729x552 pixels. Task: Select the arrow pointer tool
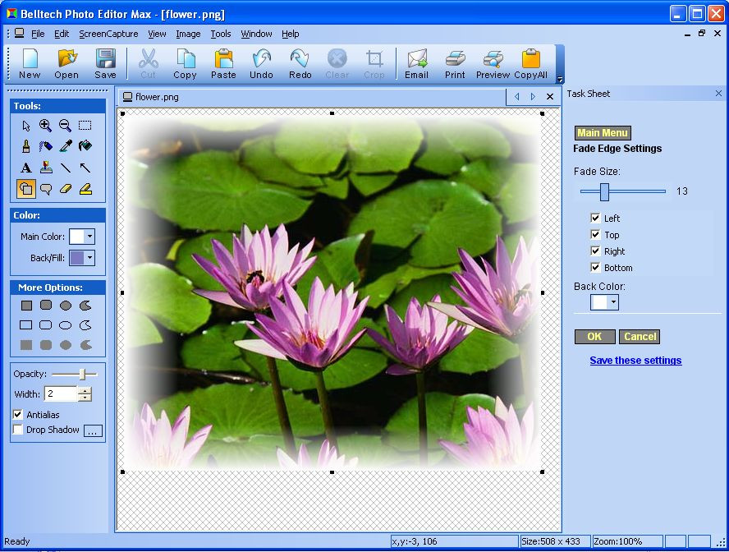(26, 126)
